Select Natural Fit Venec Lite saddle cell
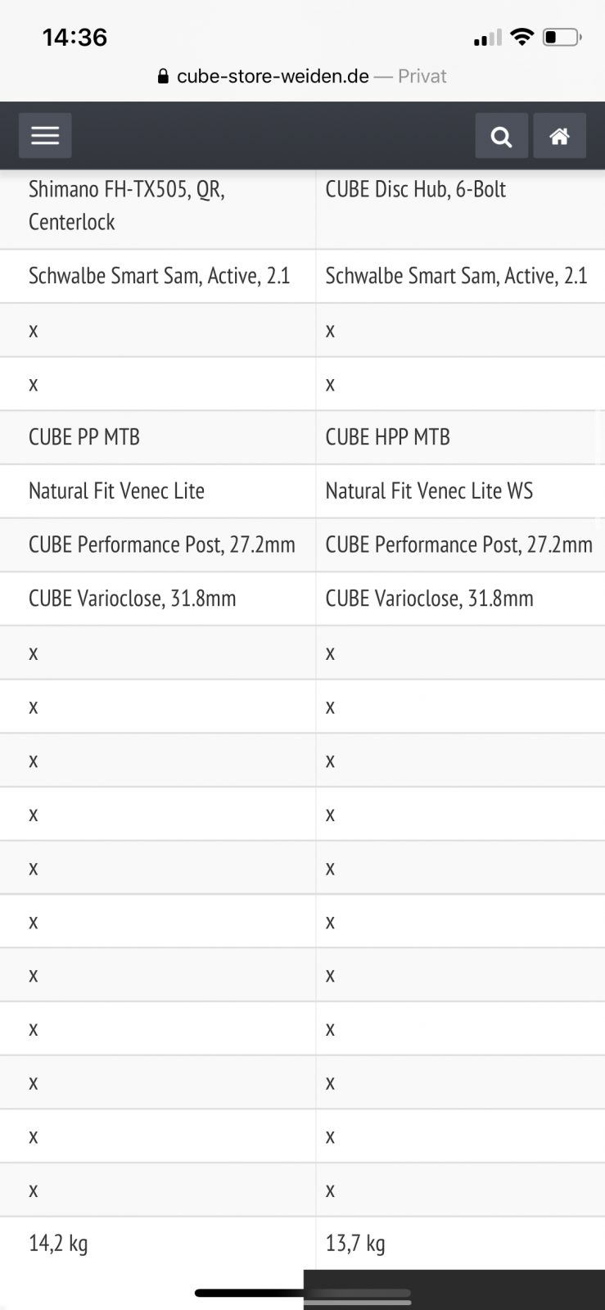Viewport: 605px width, 1310px height. (x=116, y=491)
